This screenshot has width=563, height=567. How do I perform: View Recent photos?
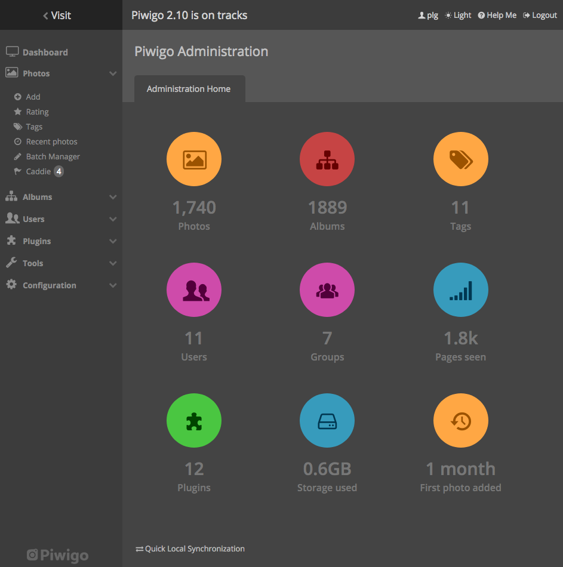tap(53, 141)
